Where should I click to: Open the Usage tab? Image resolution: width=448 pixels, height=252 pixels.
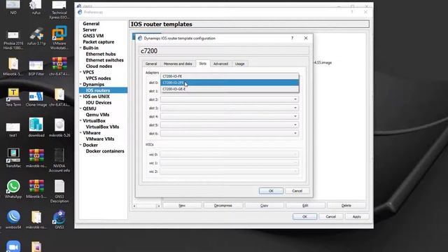239,64
